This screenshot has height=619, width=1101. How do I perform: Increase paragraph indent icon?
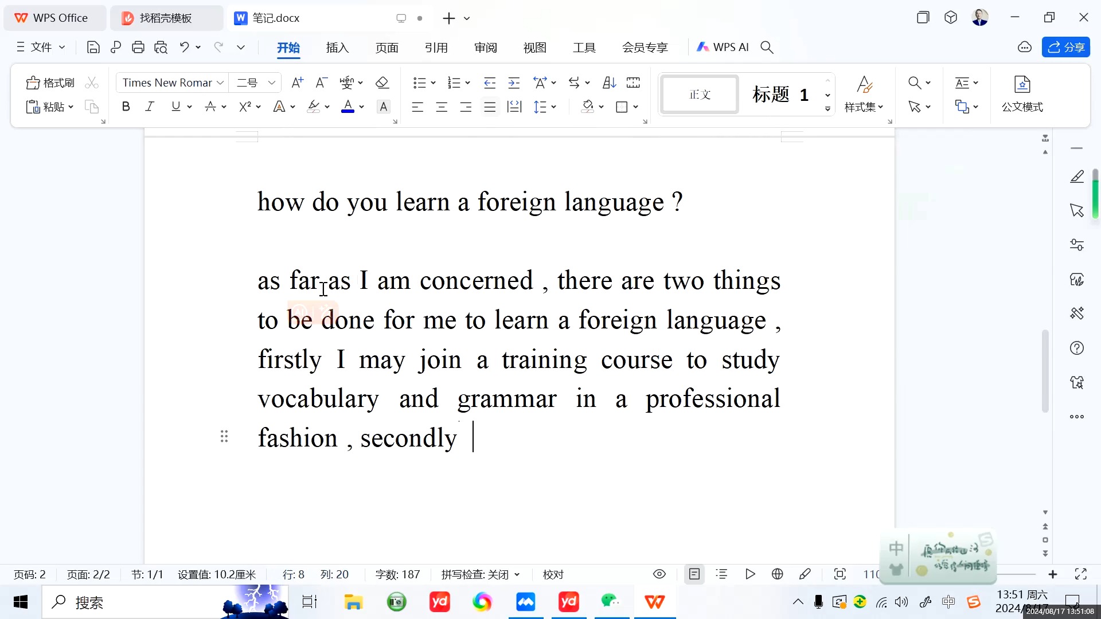514,83
